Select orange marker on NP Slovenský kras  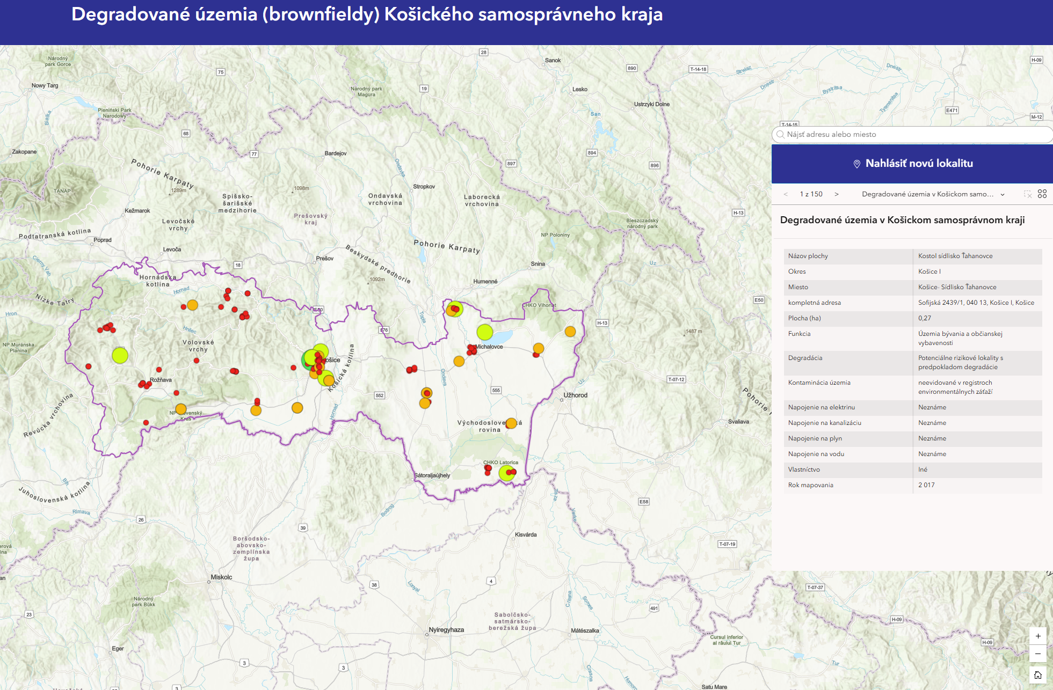tap(181, 409)
